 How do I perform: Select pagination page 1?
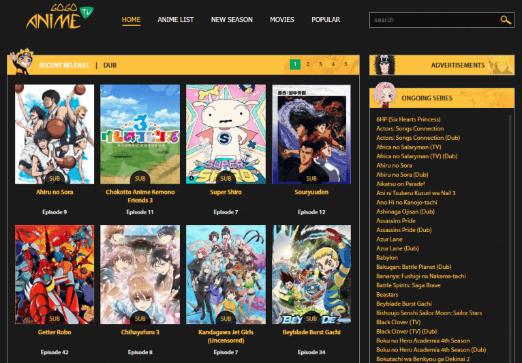click(295, 64)
